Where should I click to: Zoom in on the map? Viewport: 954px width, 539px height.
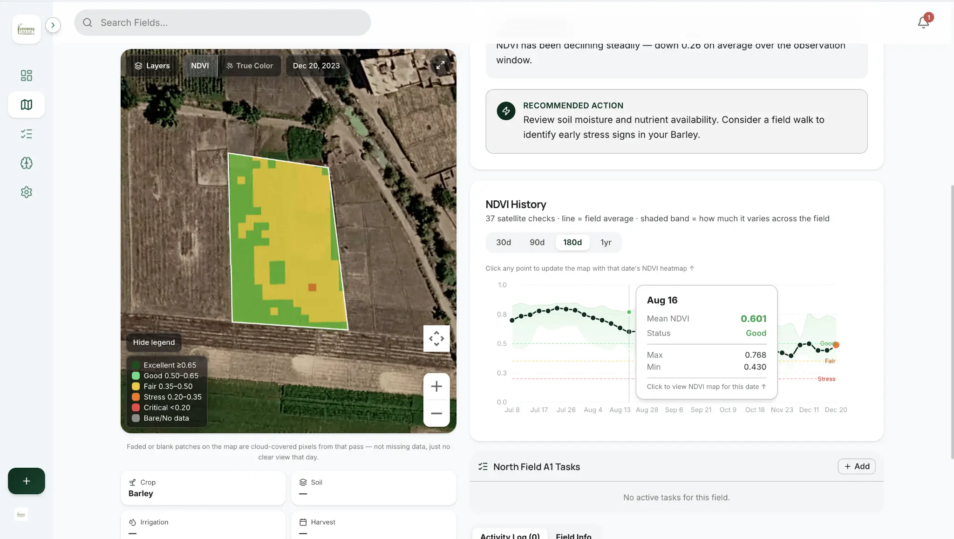436,386
